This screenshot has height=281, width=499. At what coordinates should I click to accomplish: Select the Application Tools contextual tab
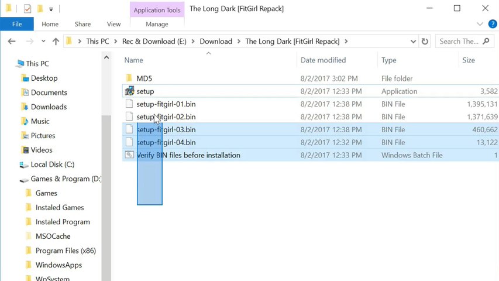(157, 10)
